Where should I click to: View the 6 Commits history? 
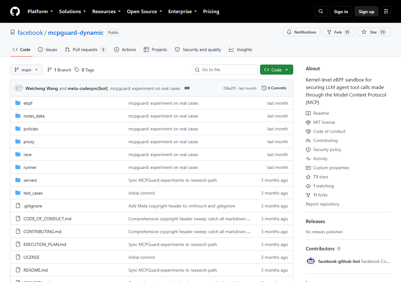tap(274, 88)
